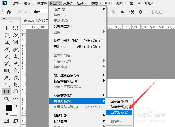Expand the 智能对象 submenu

pyautogui.click(x=78, y=116)
